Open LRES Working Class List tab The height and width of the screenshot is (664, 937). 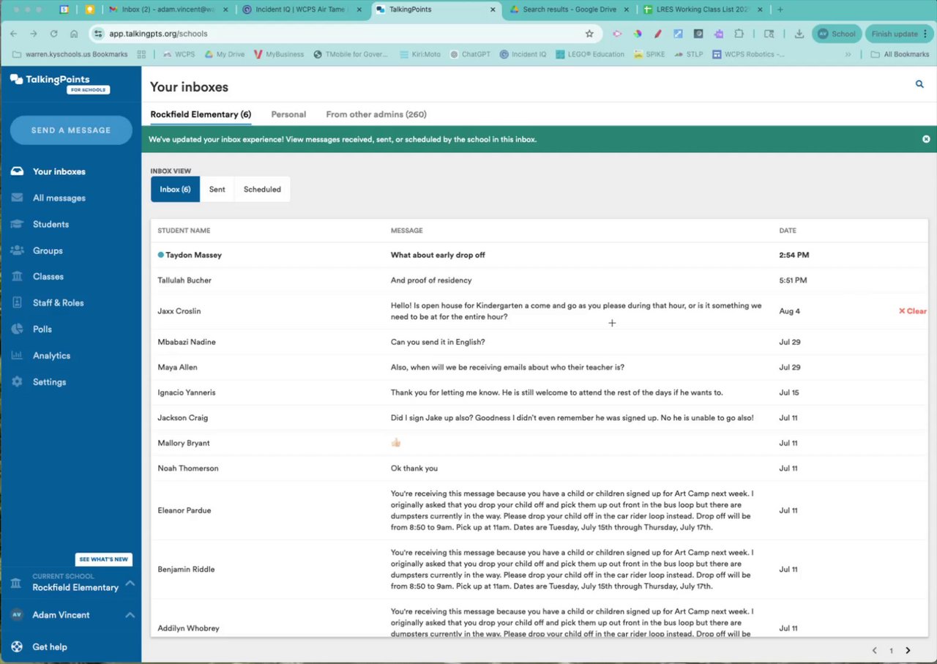(703, 10)
